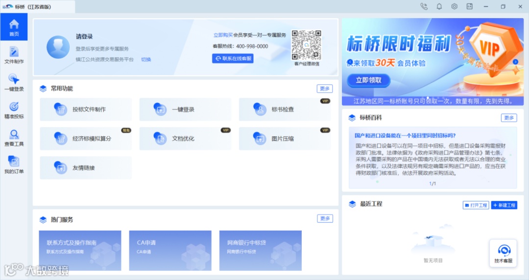Open 图片压缩 VIP function card
This screenshot has width=529, height=280.
click(285, 139)
